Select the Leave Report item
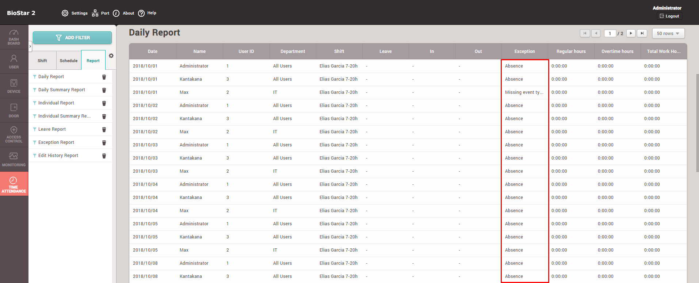Screen dimensions: 699x283 (x=52, y=129)
